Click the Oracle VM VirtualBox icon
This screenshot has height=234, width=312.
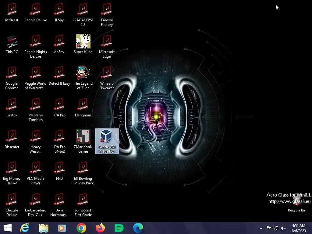(107, 141)
